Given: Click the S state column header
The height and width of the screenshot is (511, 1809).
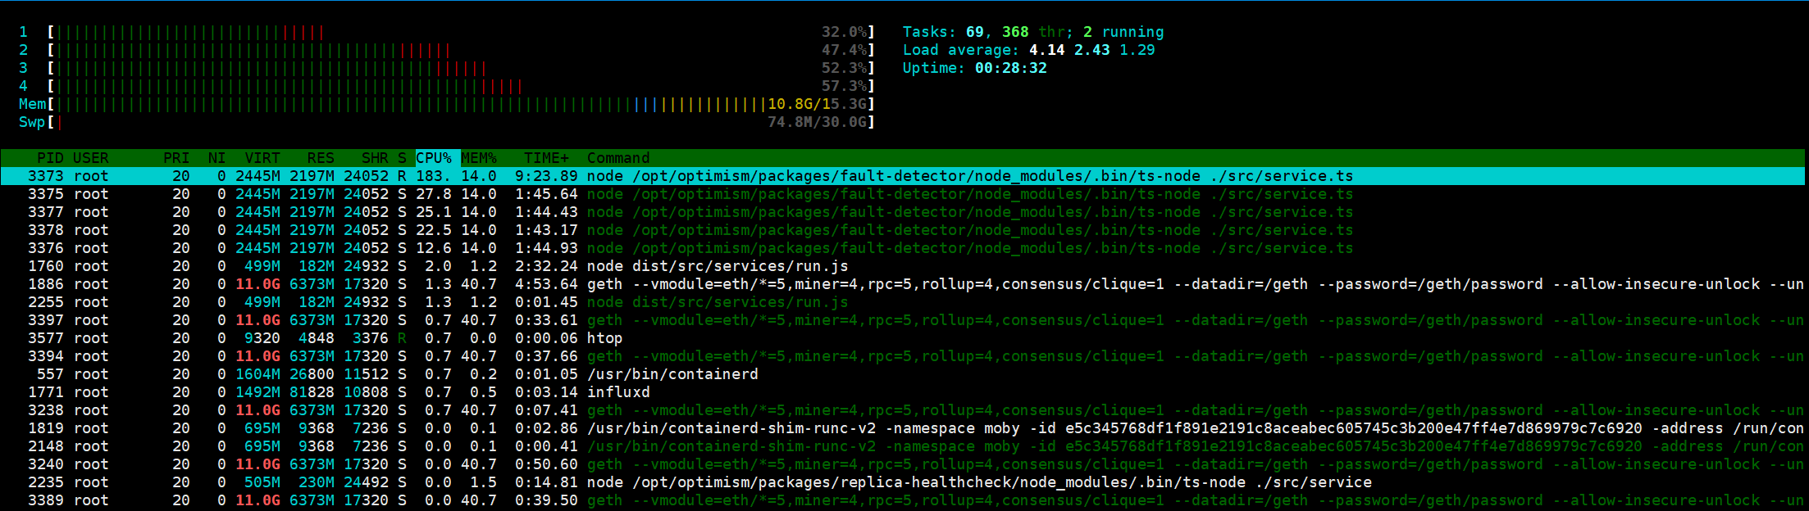Looking at the screenshot, I should 402,158.
